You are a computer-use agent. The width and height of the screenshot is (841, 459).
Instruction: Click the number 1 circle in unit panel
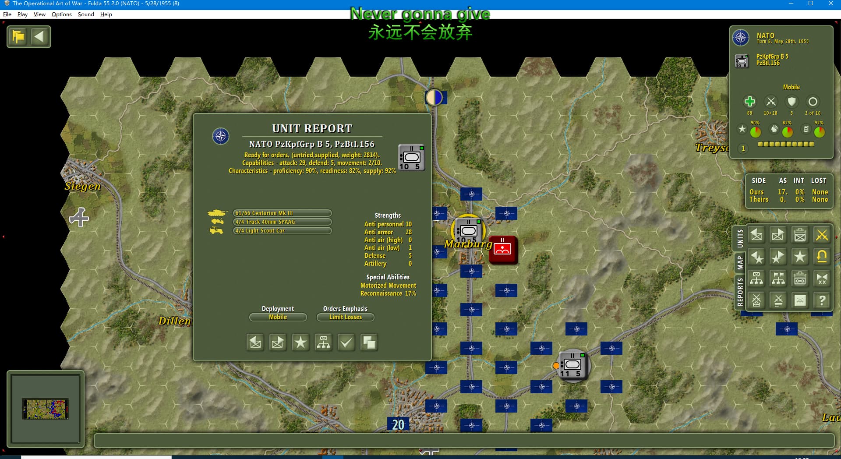click(x=743, y=148)
